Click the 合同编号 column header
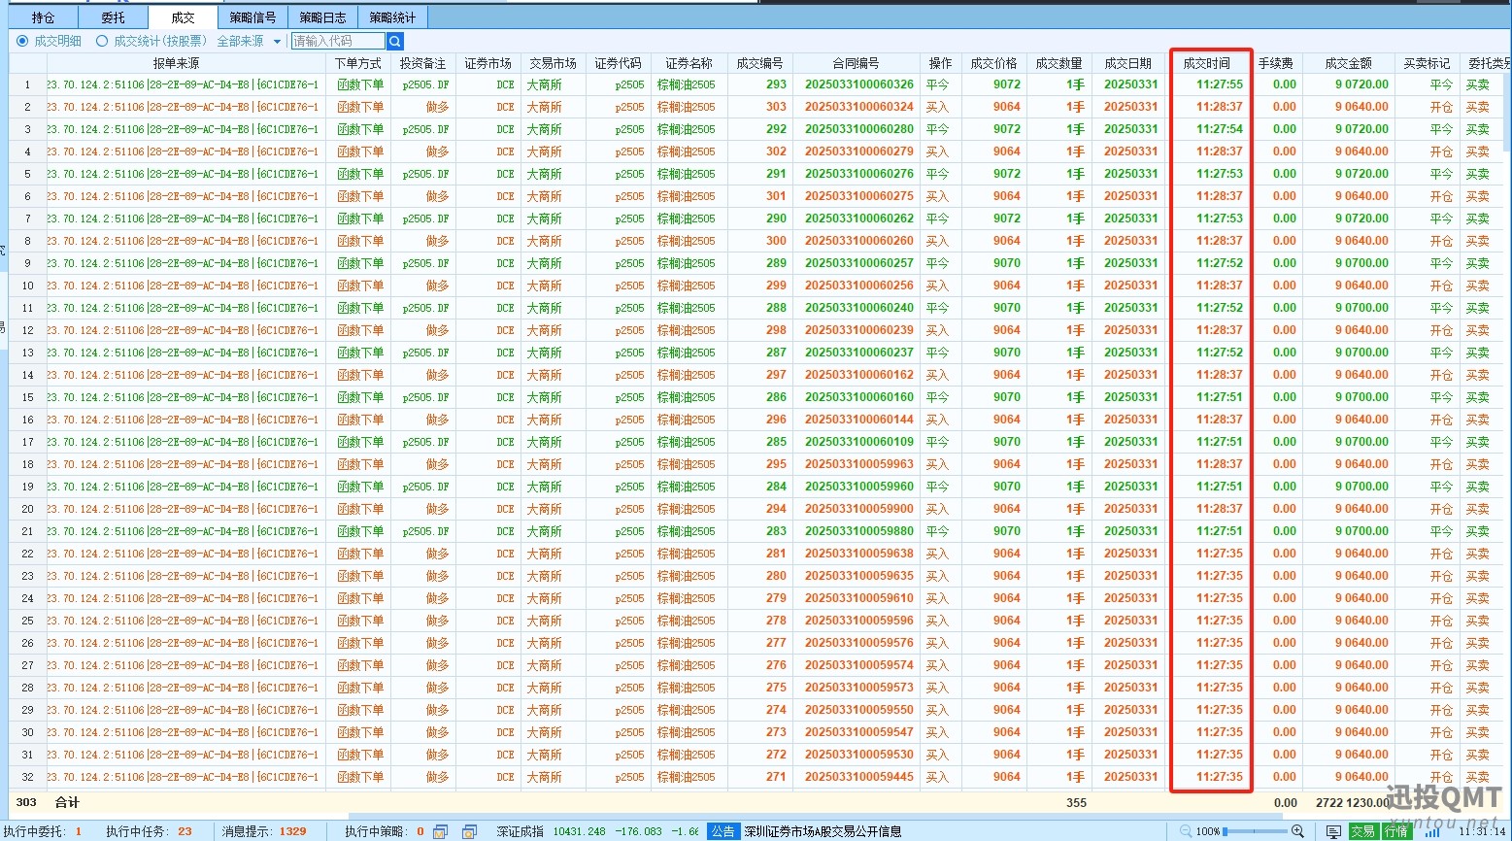This screenshot has width=1512, height=841. tap(856, 63)
